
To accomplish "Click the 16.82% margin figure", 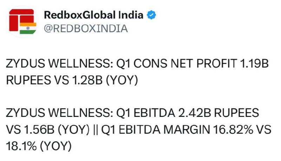I will (x=233, y=129).
